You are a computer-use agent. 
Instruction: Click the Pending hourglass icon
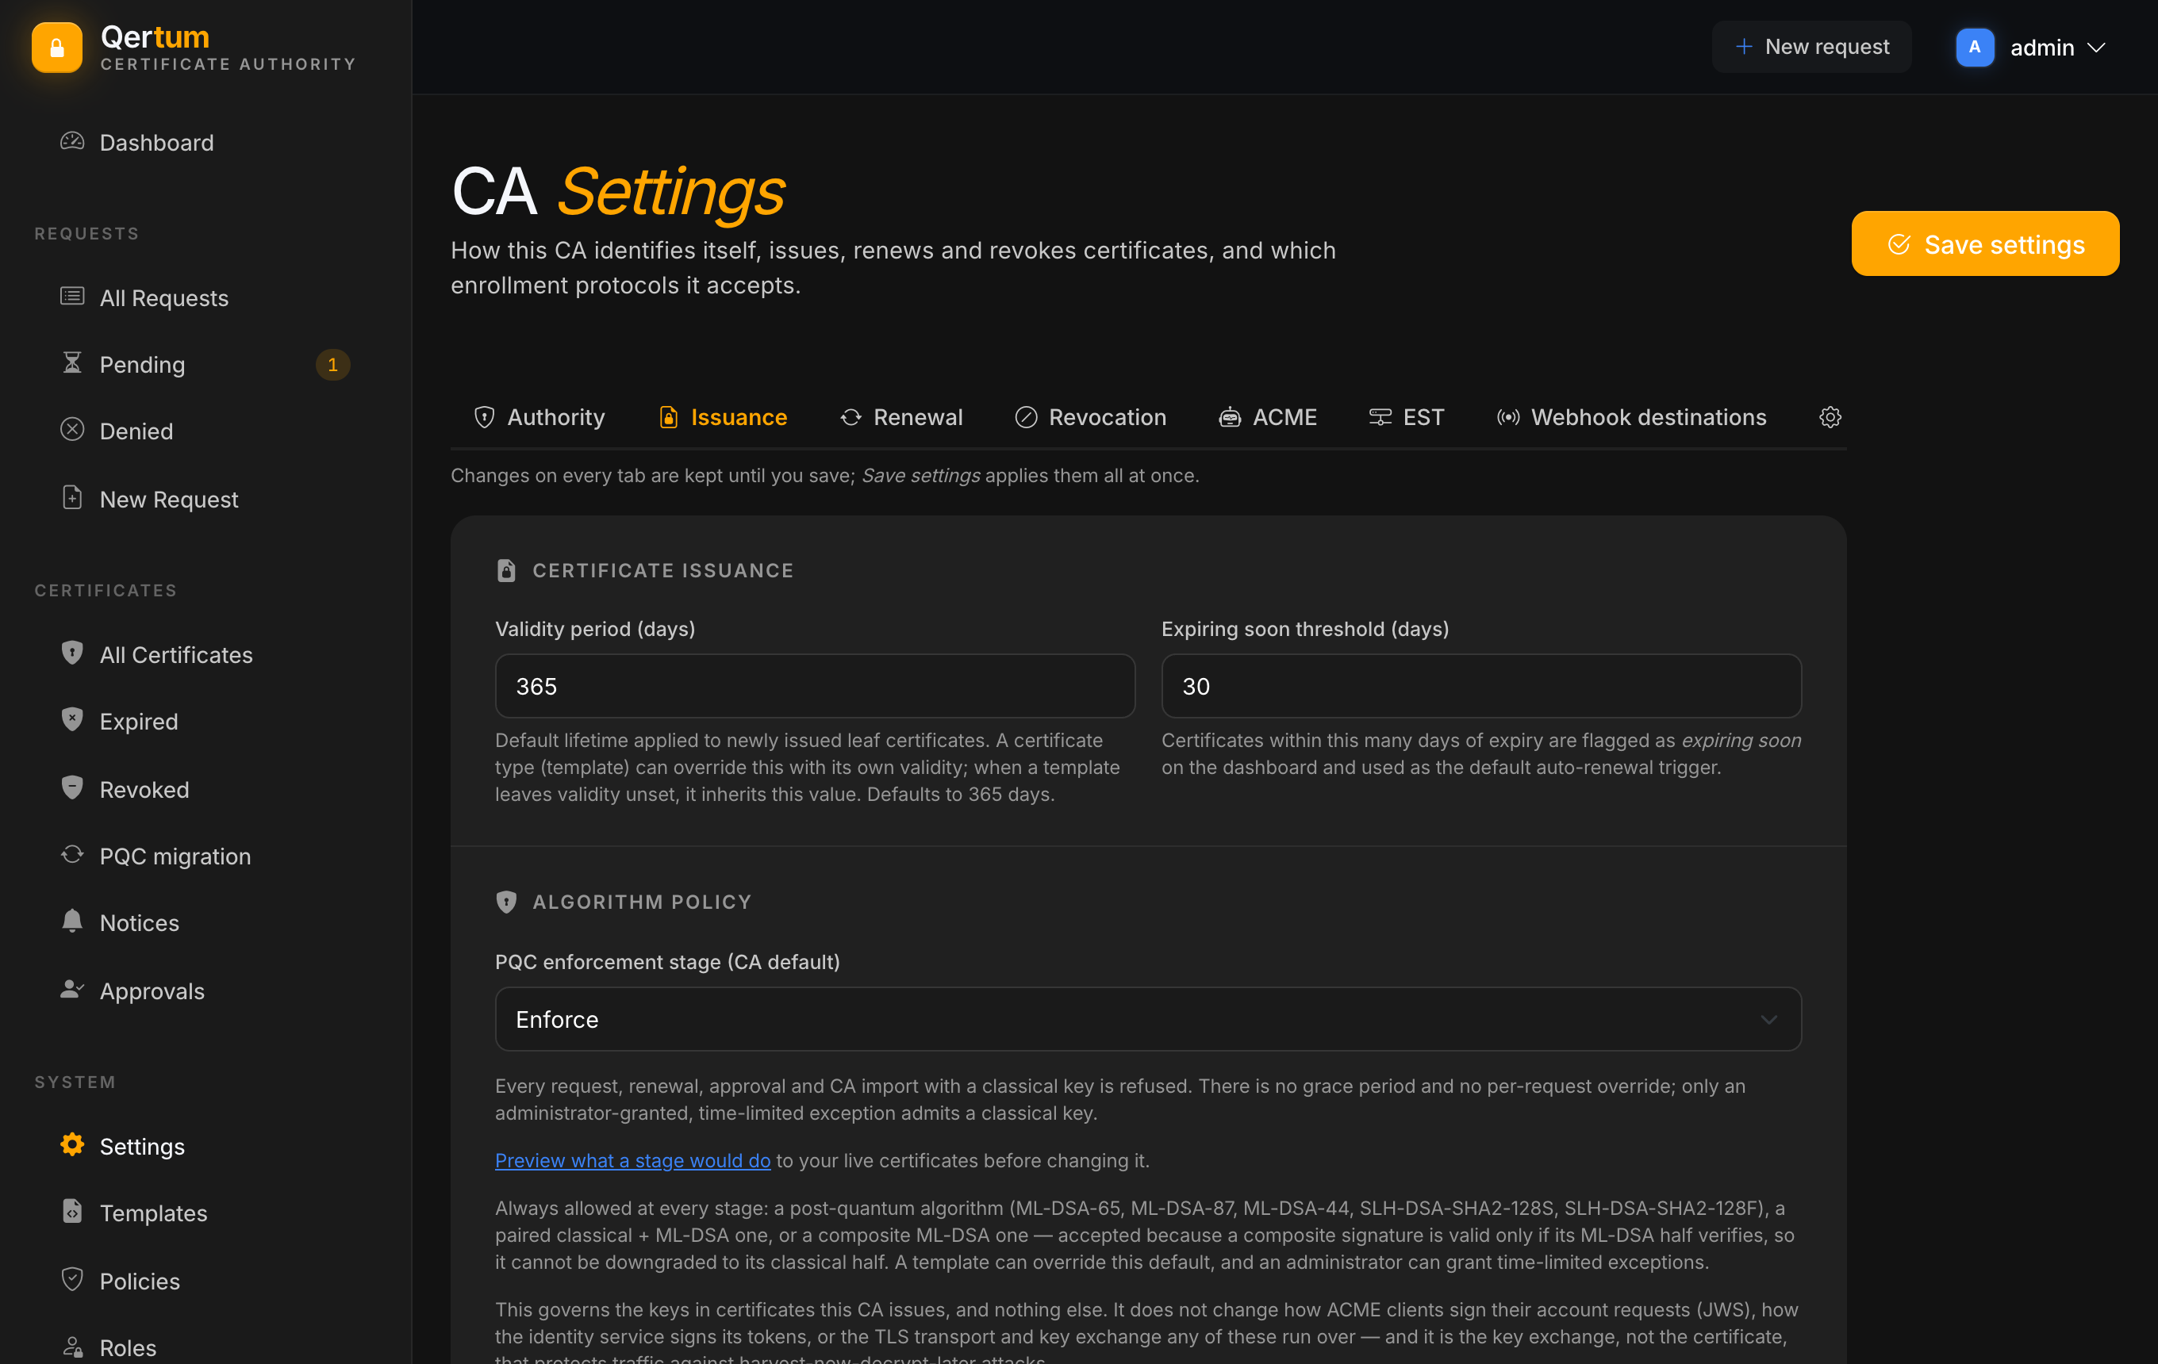(71, 362)
